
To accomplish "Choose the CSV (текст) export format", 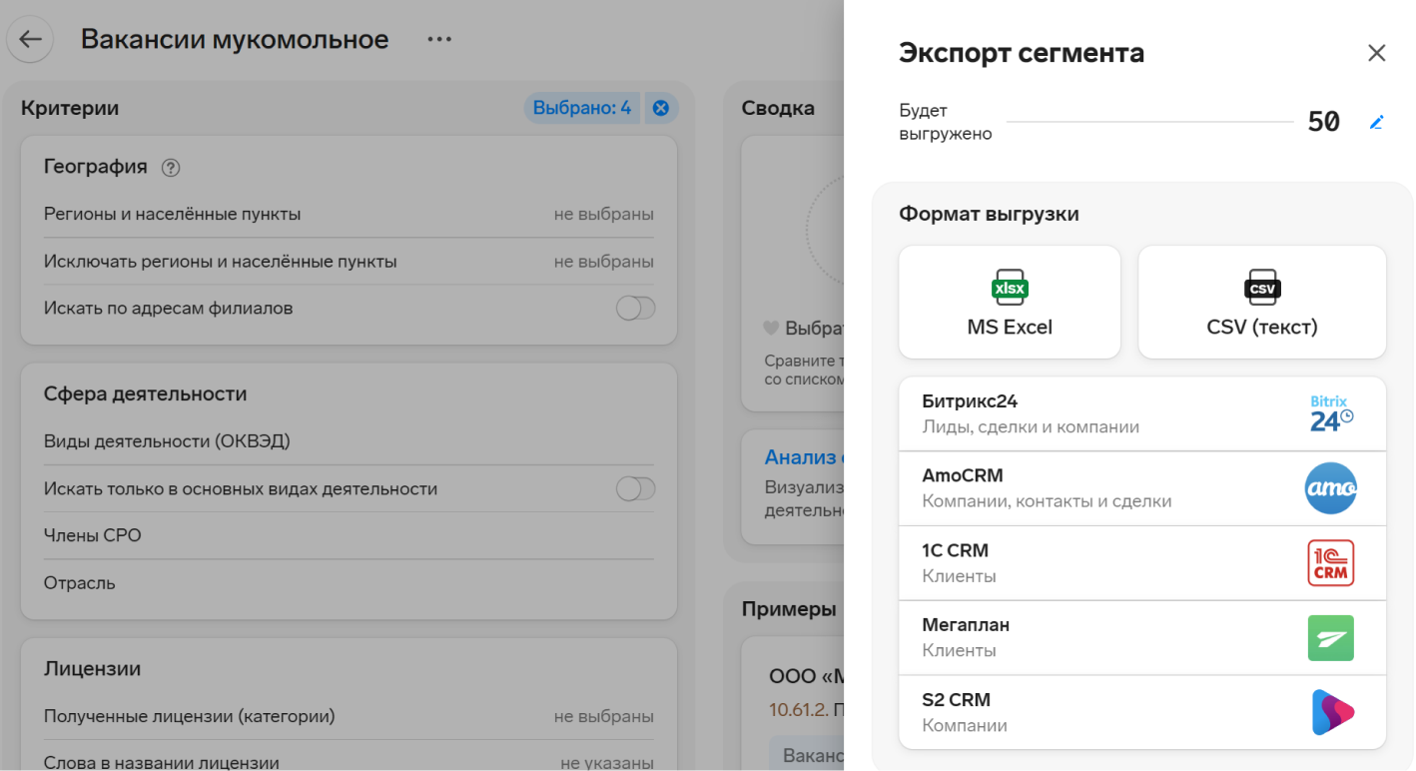I will (1262, 302).
